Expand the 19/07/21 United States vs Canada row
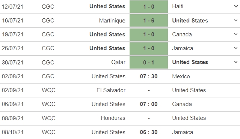Viewport: 240px width, 139px height. [x=236, y=34]
